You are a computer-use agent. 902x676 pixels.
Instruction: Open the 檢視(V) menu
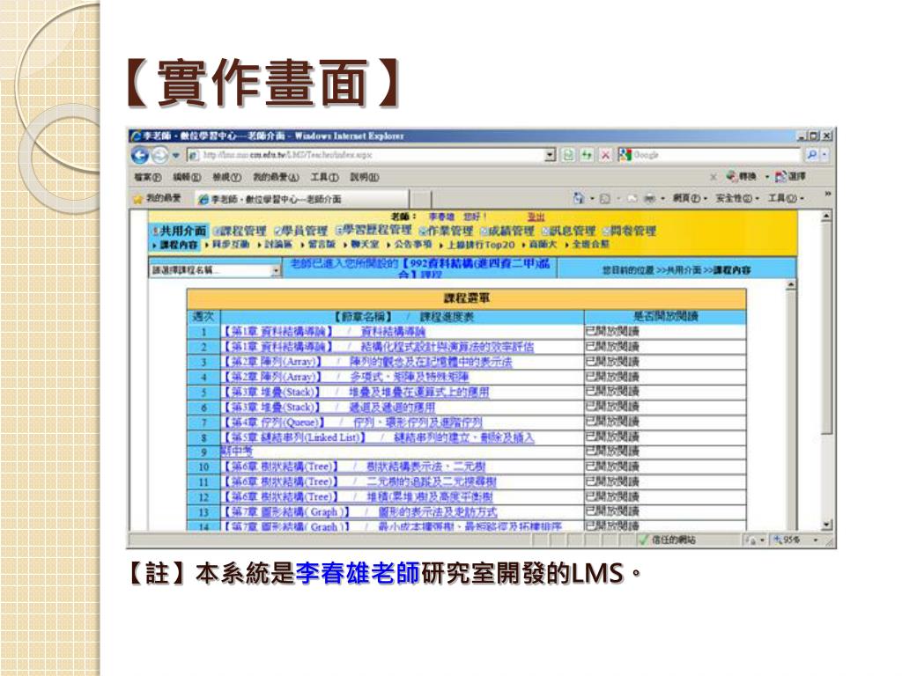[226, 177]
